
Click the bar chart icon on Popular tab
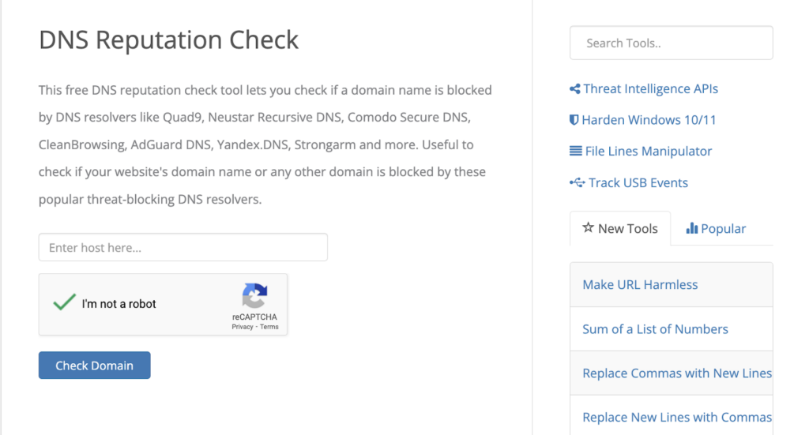pos(691,228)
